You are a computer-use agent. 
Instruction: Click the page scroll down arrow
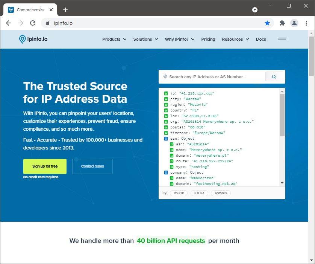pos(311,261)
